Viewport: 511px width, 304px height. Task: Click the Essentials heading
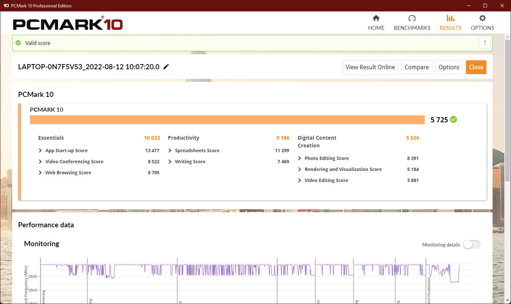51,138
